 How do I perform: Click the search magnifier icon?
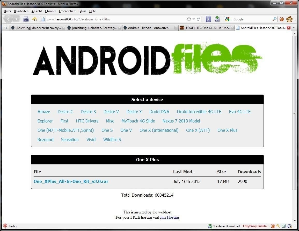tap(274, 19)
